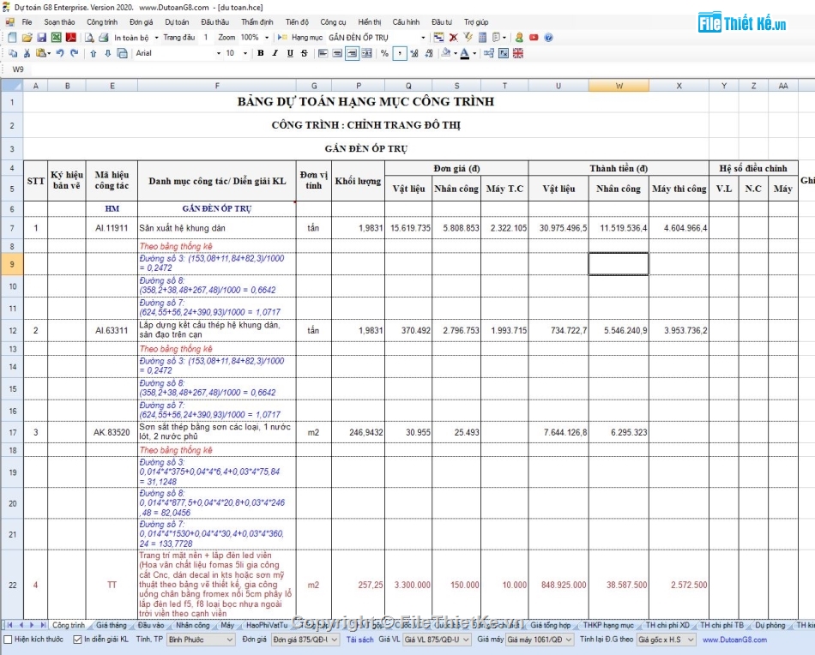Move row down with the down arrow
The height and width of the screenshot is (655, 815).
point(107,53)
